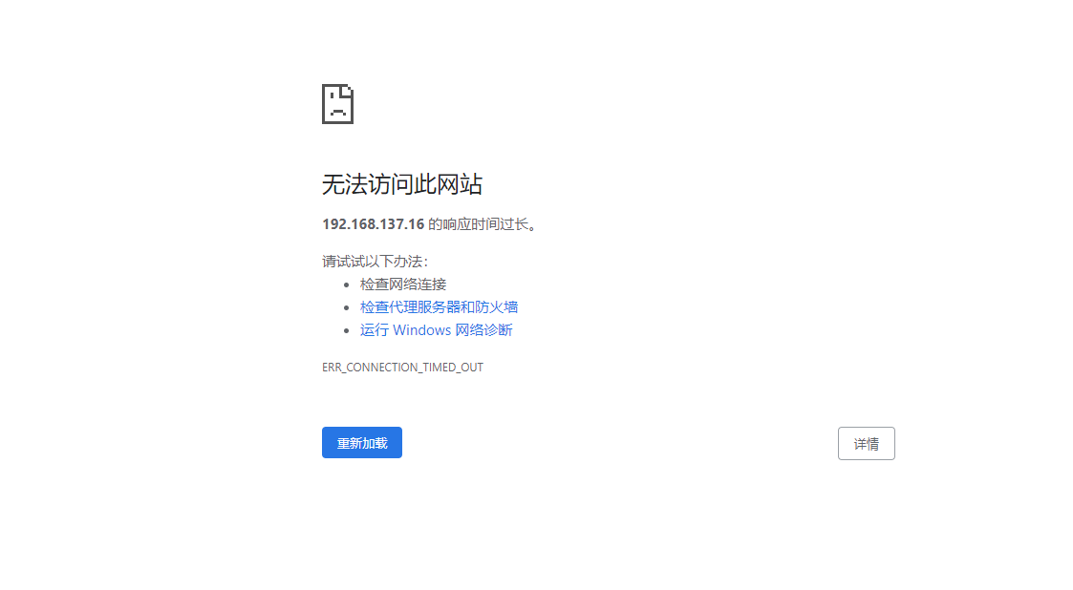Open the 详情 details button
The width and height of the screenshot is (1073, 590).
(x=867, y=444)
